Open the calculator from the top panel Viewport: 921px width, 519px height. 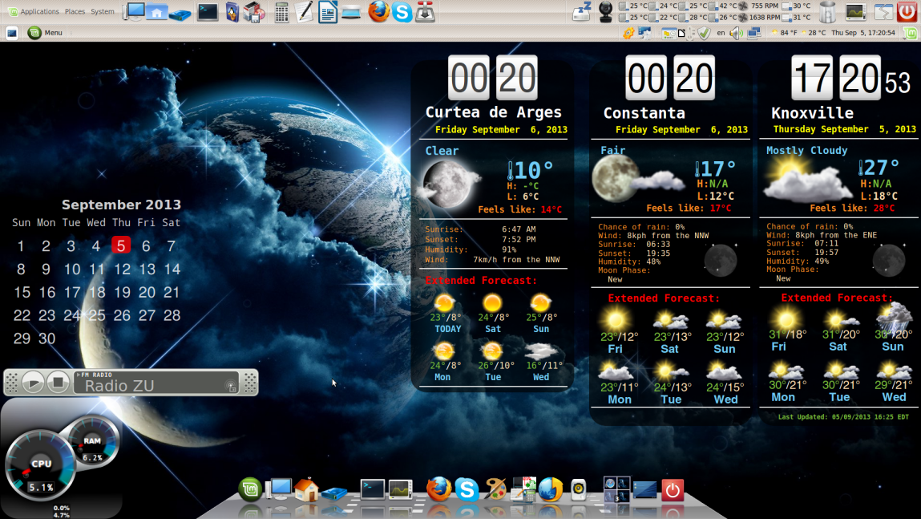[281, 13]
